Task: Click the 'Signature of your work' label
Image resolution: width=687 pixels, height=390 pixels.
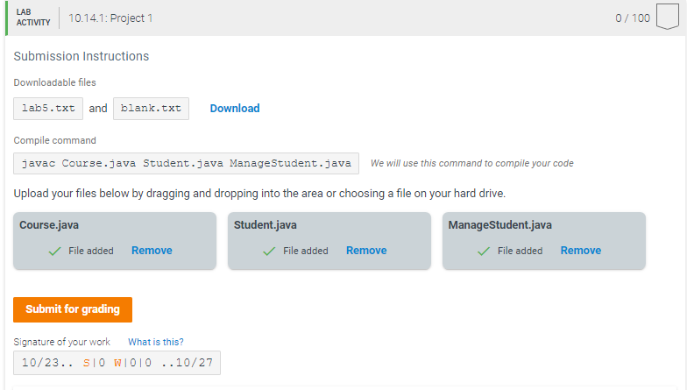Action: pos(61,342)
